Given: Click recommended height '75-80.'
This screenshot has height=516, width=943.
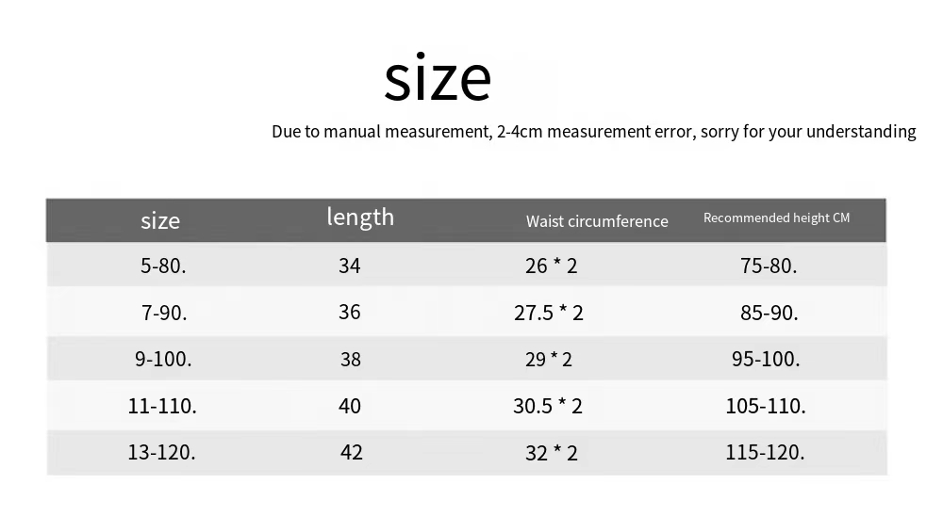Looking at the screenshot, I should click(x=769, y=266).
